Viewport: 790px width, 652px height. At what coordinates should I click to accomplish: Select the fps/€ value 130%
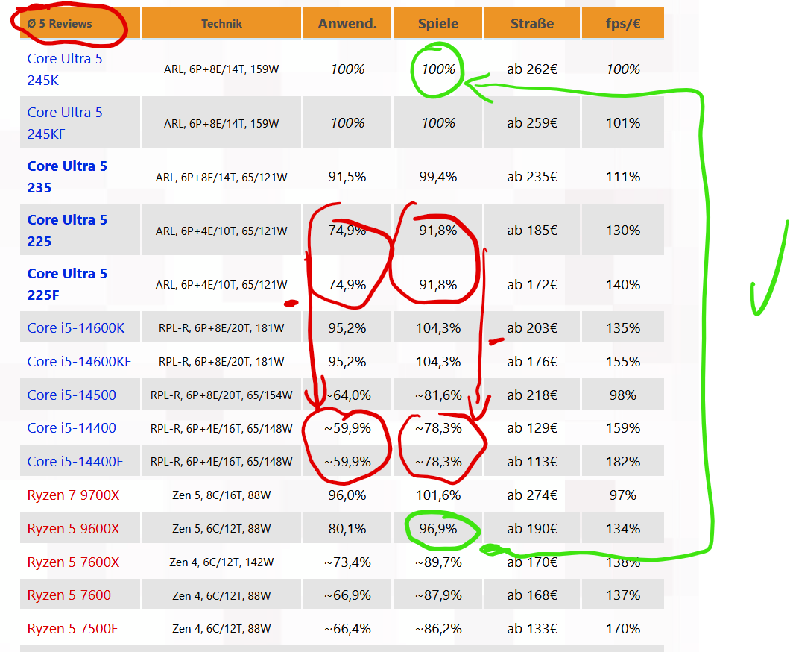coord(623,231)
